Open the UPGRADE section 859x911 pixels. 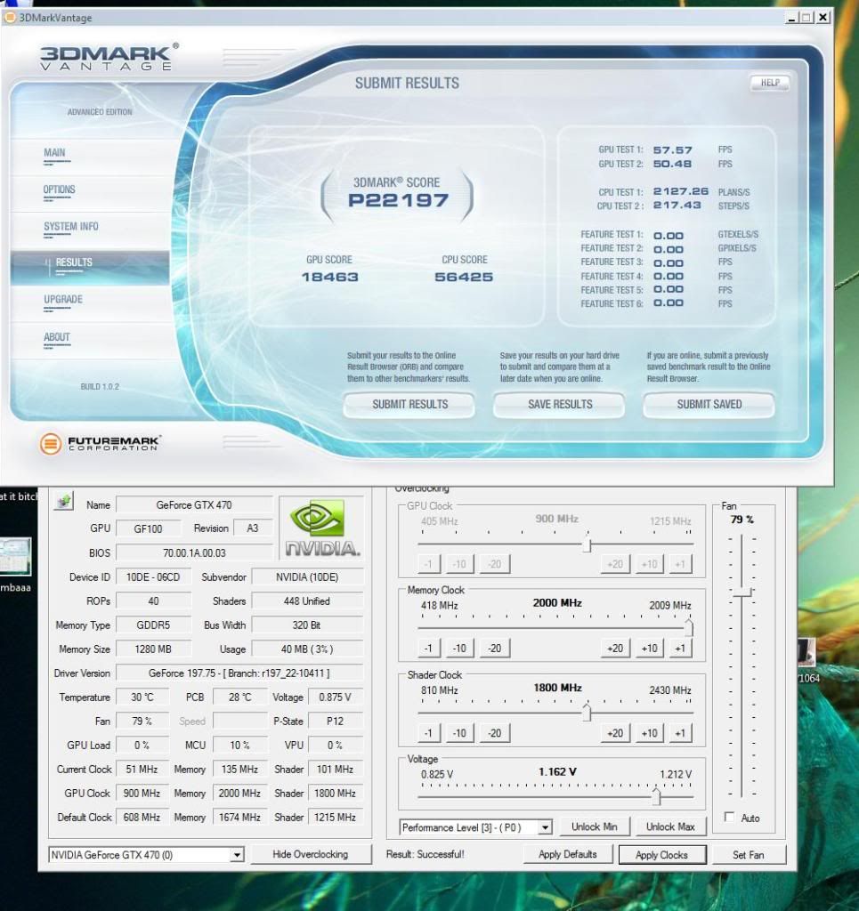[63, 300]
